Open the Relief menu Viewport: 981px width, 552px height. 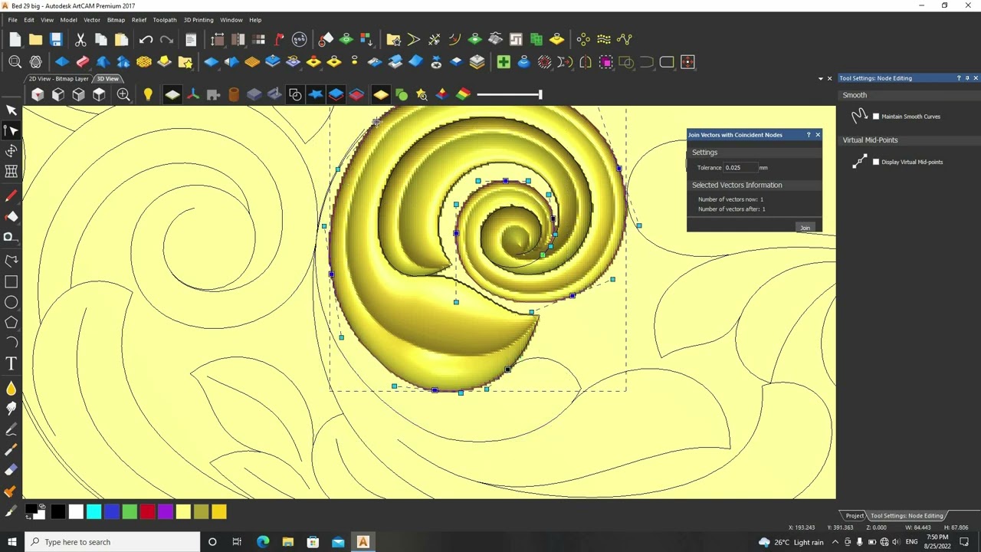coord(139,20)
